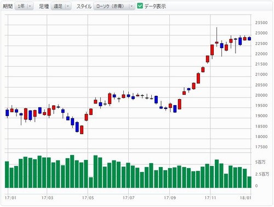Click the 21500 price axis label
The width and height of the screenshot is (274, 207).
pos(261,64)
